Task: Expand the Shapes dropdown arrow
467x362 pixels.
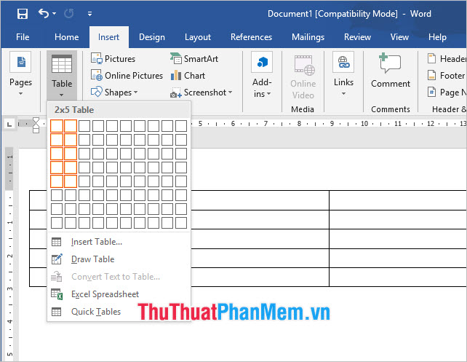Action: pos(135,93)
